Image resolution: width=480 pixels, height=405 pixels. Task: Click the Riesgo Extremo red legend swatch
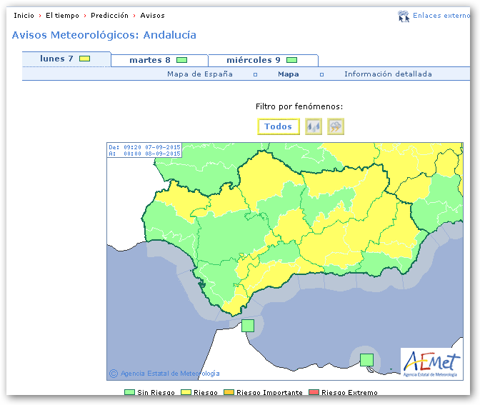[314, 393]
